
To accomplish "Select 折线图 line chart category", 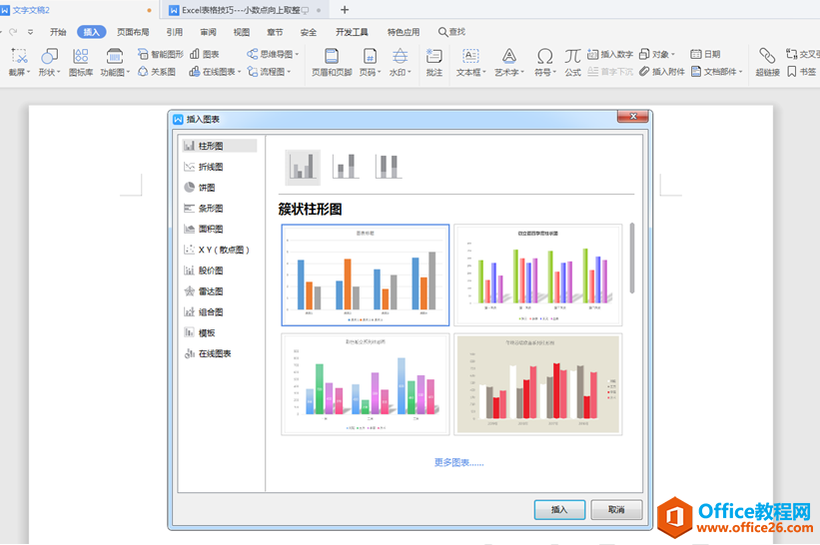I will coord(219,167).
